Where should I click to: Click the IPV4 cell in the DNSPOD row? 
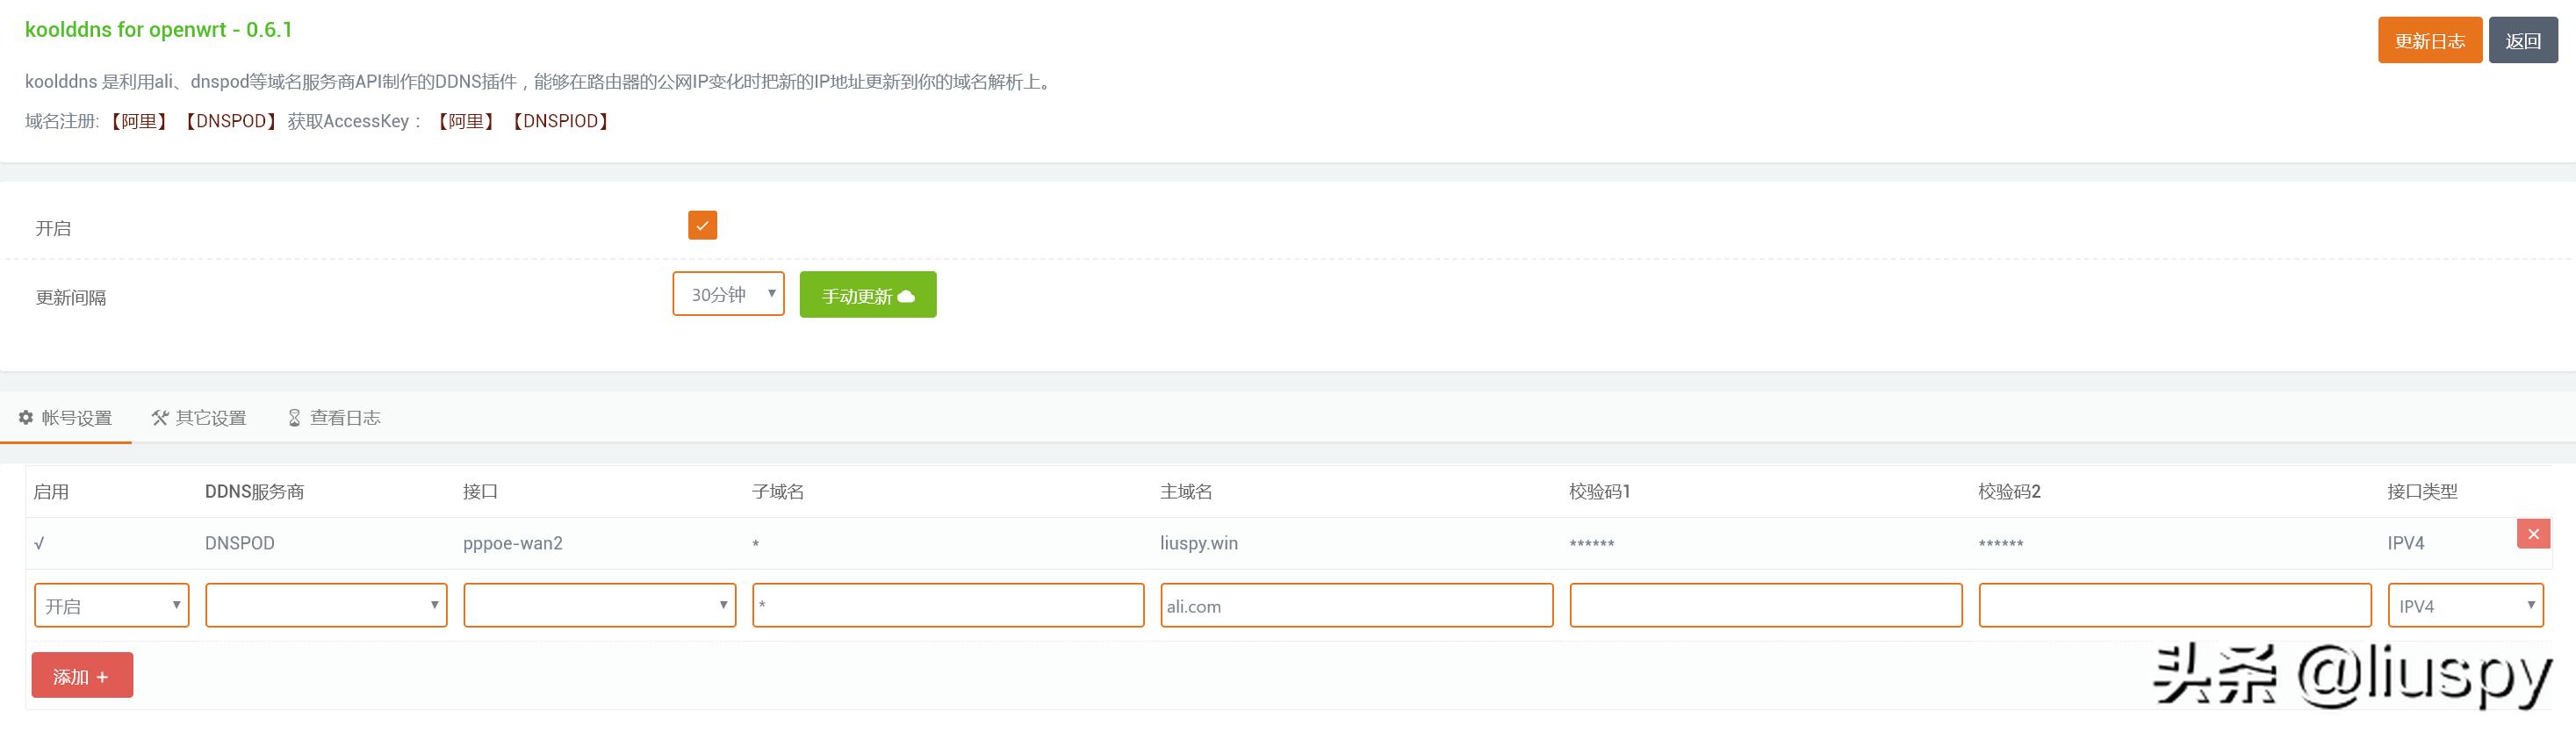coord(2406,543)
